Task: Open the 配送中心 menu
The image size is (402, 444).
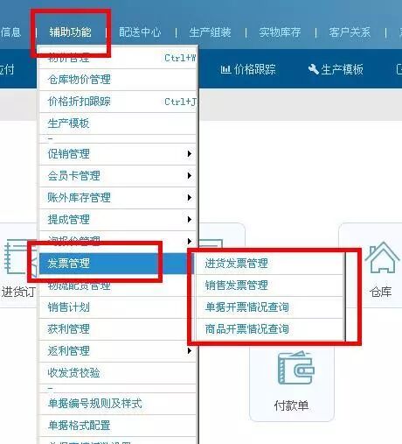Action: point(140,32)
